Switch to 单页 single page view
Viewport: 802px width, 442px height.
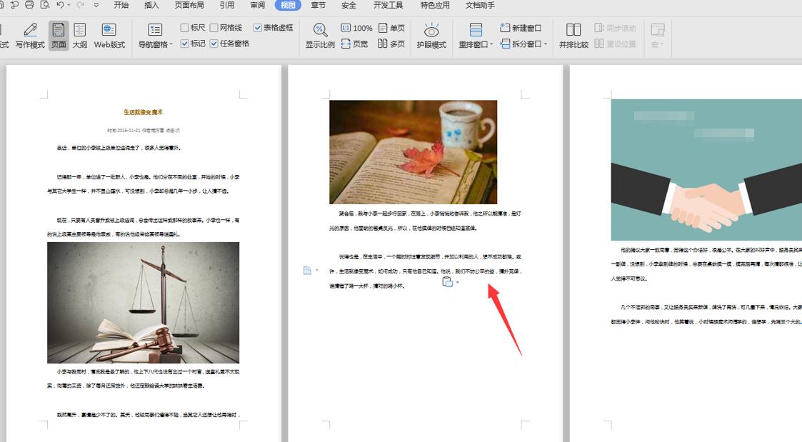392,28
